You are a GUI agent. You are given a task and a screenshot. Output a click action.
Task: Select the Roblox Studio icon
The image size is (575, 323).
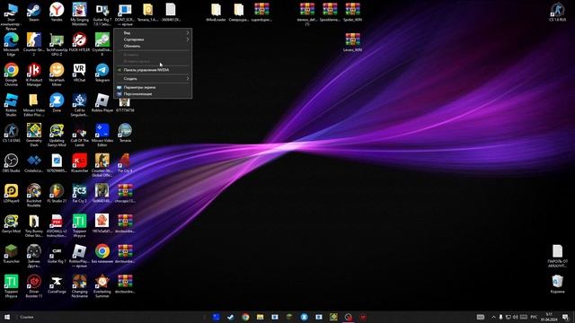[11, 104]
